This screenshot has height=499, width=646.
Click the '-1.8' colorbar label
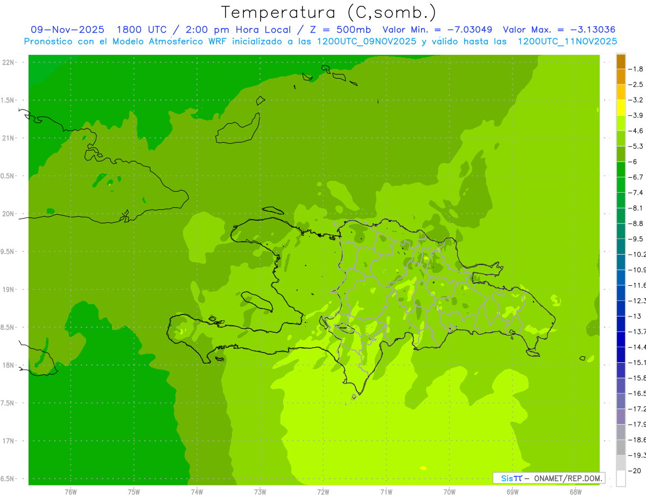point(636,69)
